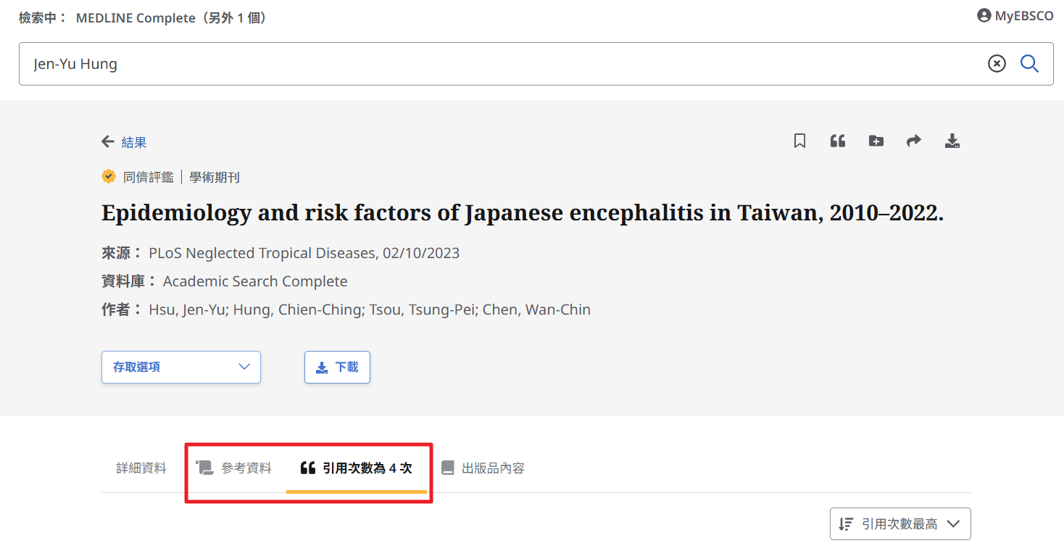Open the PLoS Neglected Tropical Diseases source link
Image resolution: width=1064 pixels, height=551 pixels.
[x=262, y=253]
